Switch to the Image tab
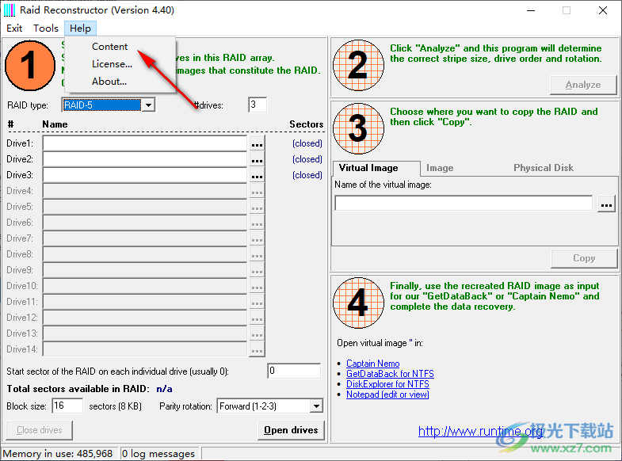Image resolution: width=622 pixels, height=461 pixels. pyautogui.click(x=440, y=168)
